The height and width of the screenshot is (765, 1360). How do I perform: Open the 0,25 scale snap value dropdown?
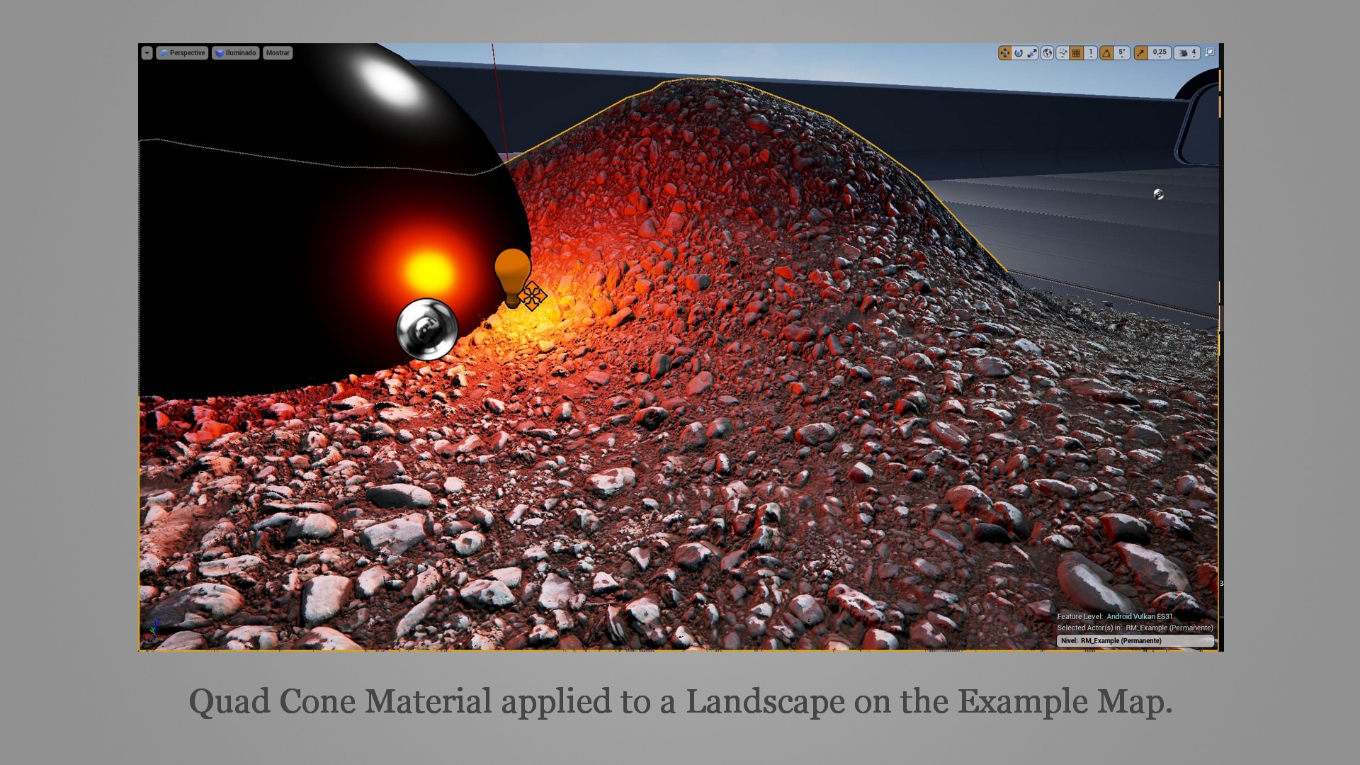pos(1160,53)
